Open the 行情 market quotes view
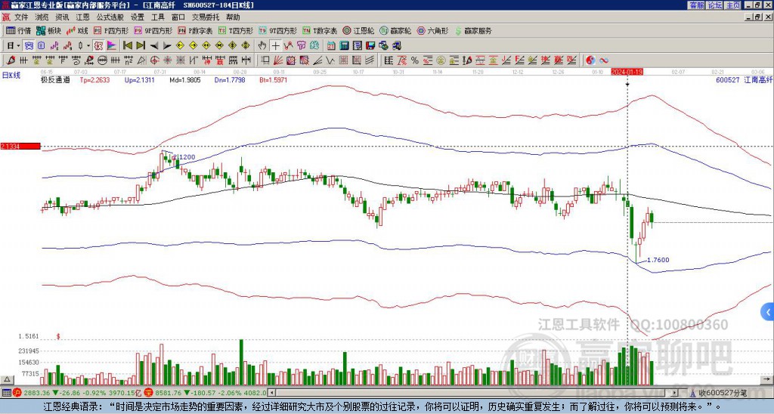 pyautogui.click(x=18, y=30)
